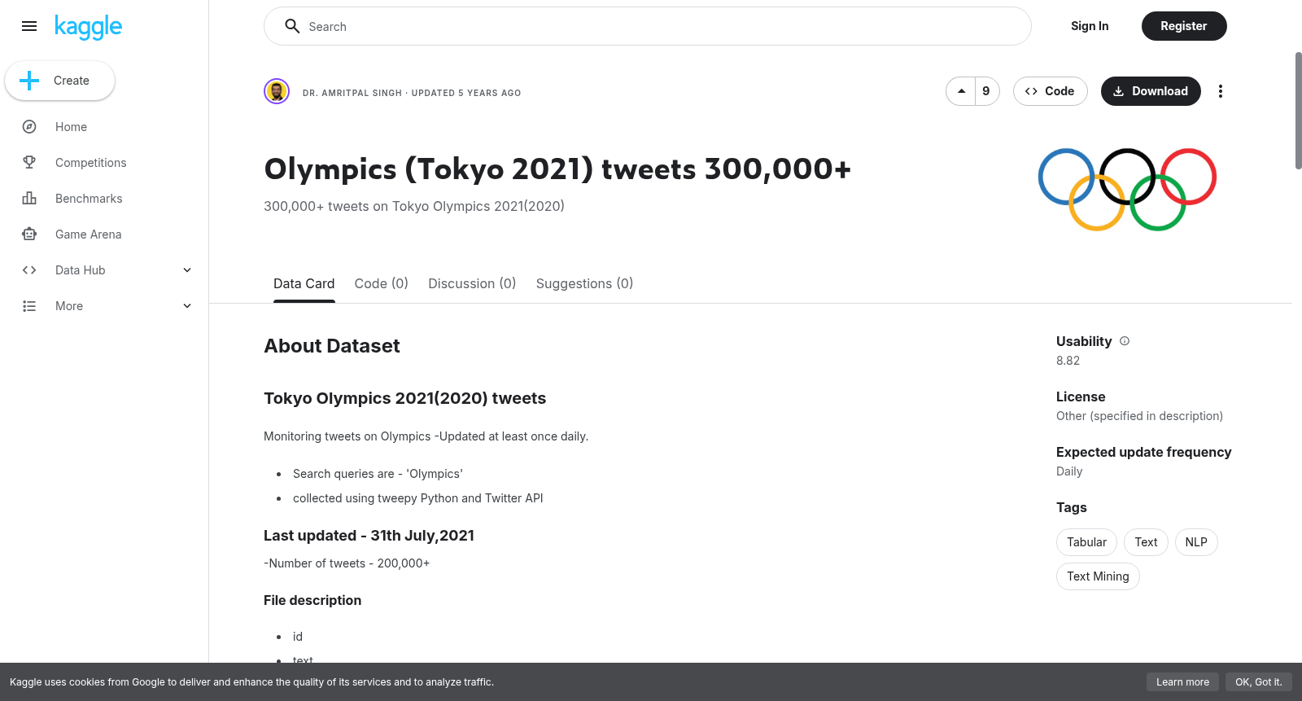Screen dimensions: 1302x701
Task: Click Dr. Amritpal Singh's avatar
Action: tap(277, 91)
